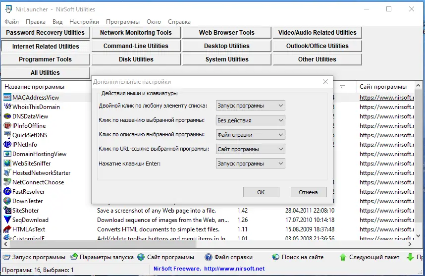The image size is (425, 276).
Task: Switch to Video/Audio Related Utilities
Action: coord(317,33)
